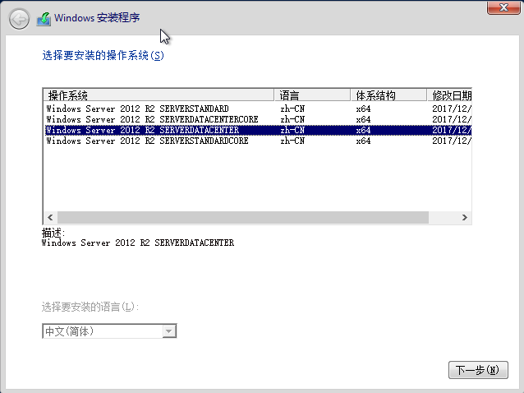Click the back arrow button
This screenshot has width=524, height=393.
point(19,19)
